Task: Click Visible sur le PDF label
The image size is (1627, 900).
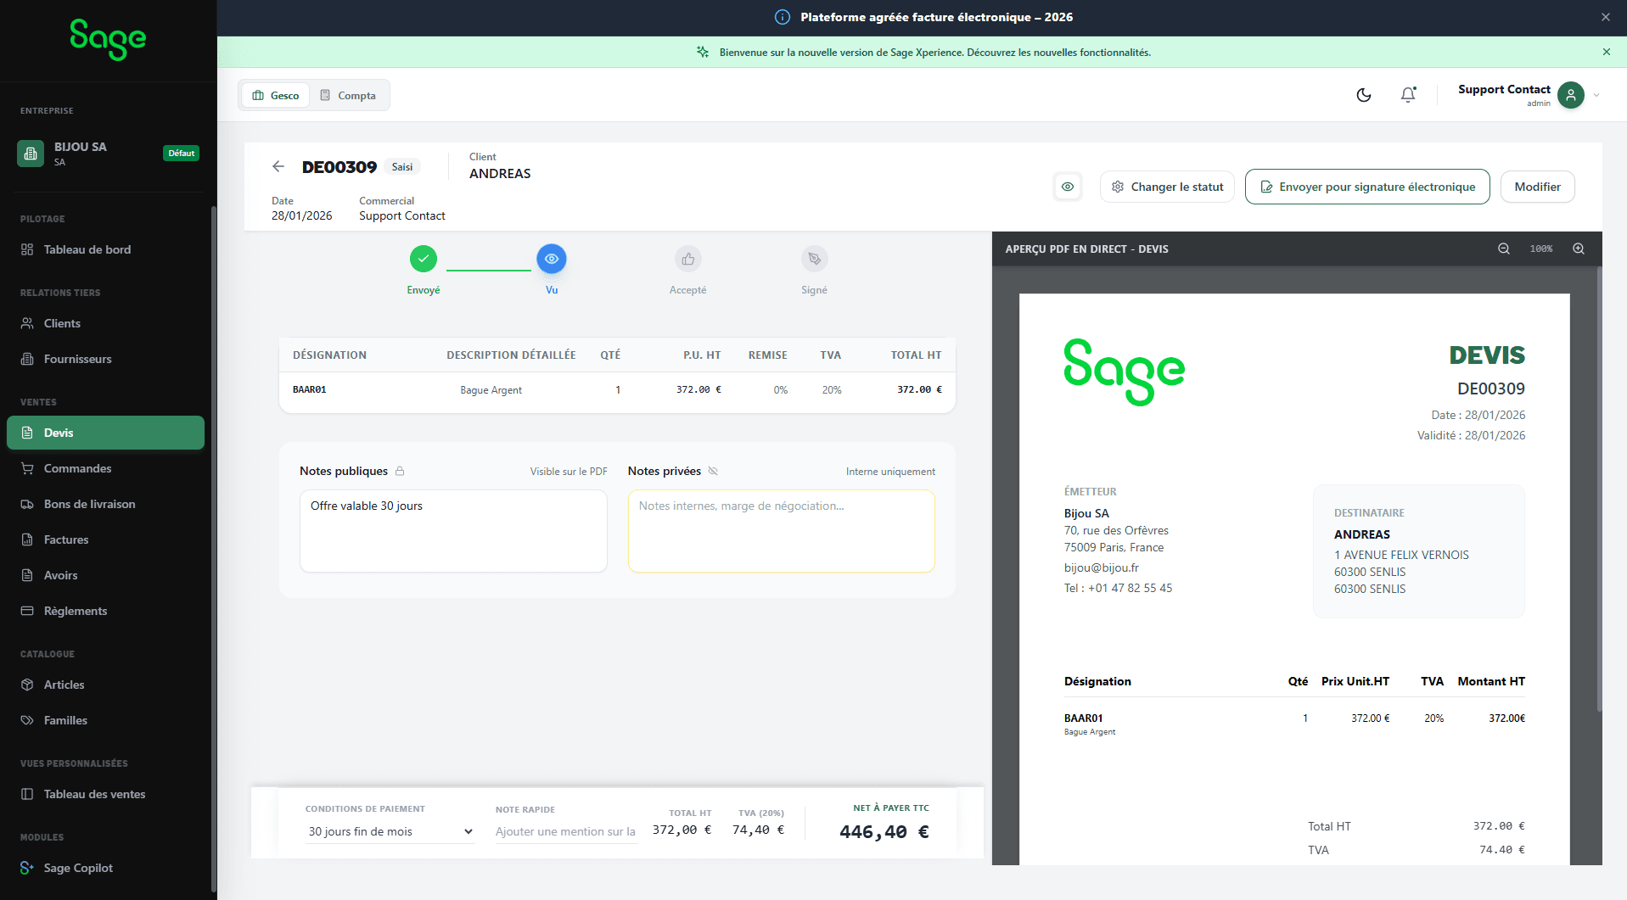Action: coord(569,472)
